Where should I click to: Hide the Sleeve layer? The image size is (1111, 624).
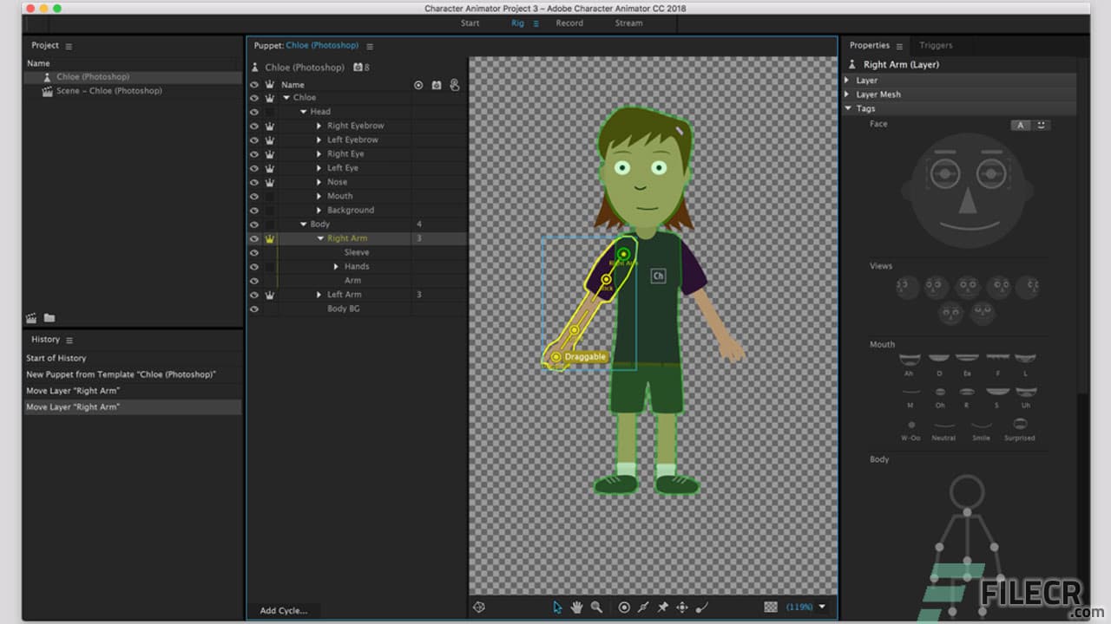(x=253, y=252)
